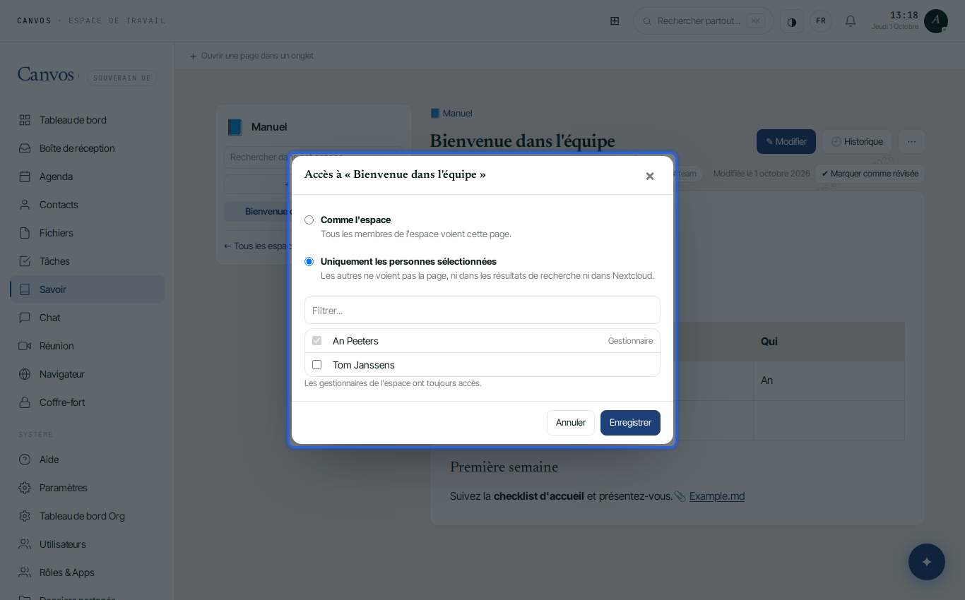Open the floating sparkle assistant button

click(927, 562)
